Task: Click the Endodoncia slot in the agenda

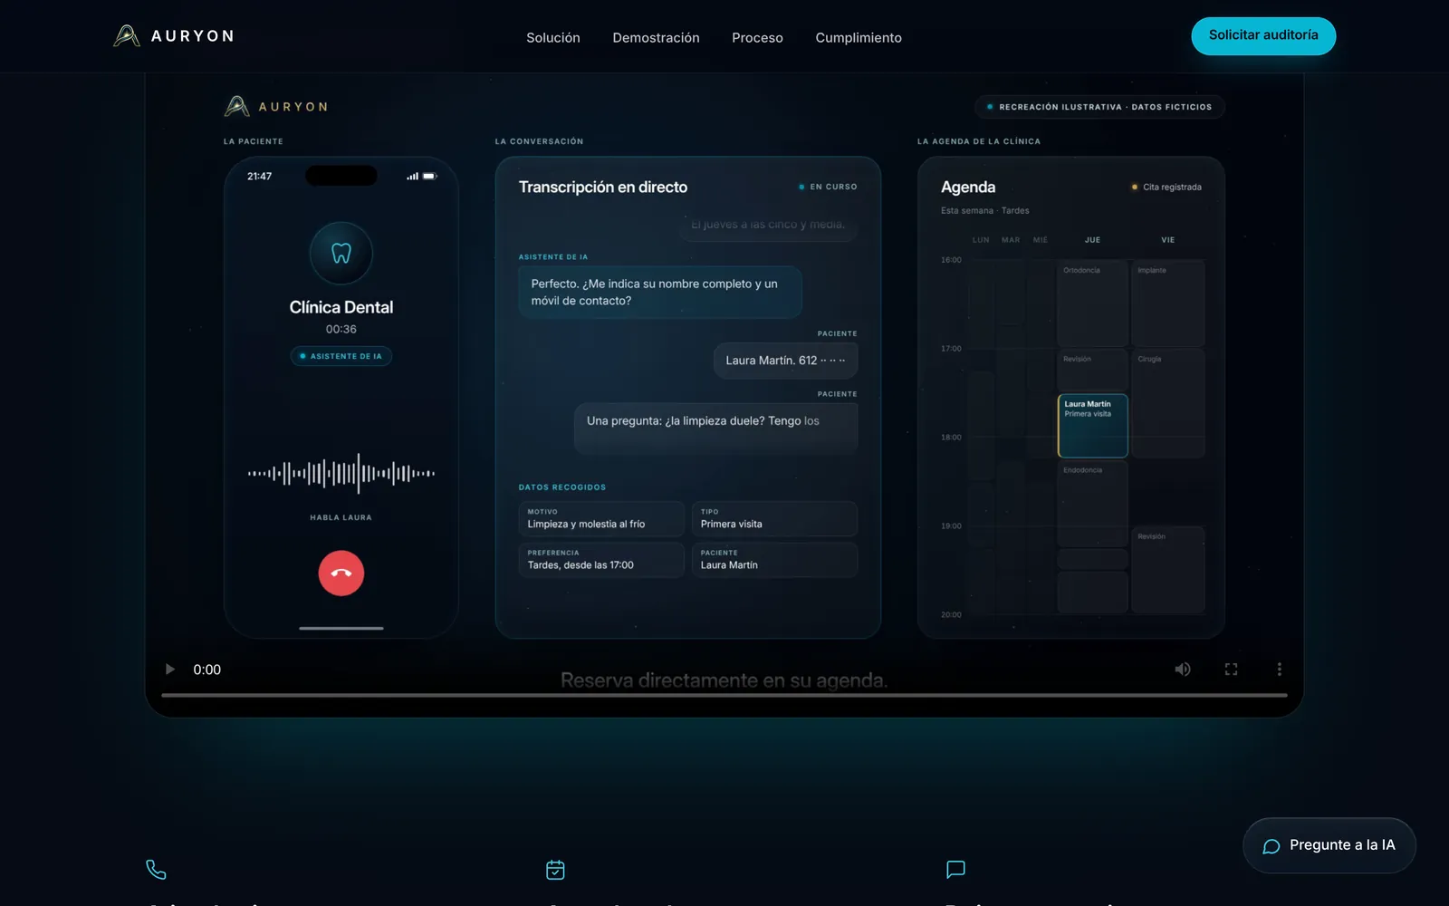Action: [x=1092, y=504]
